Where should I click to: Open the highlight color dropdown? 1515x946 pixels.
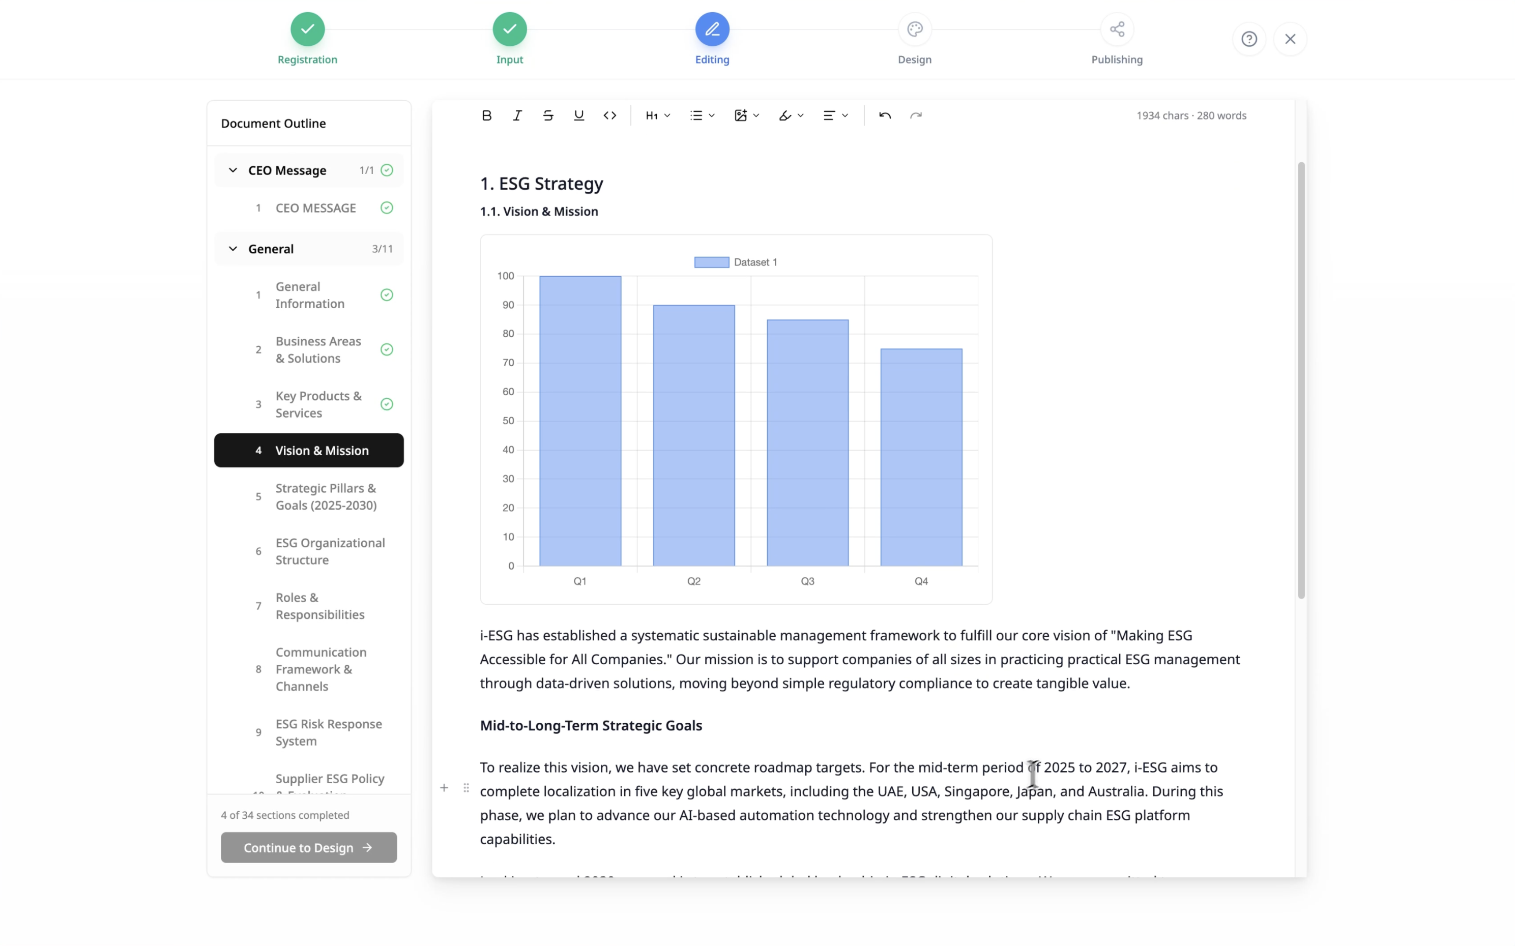791,115
